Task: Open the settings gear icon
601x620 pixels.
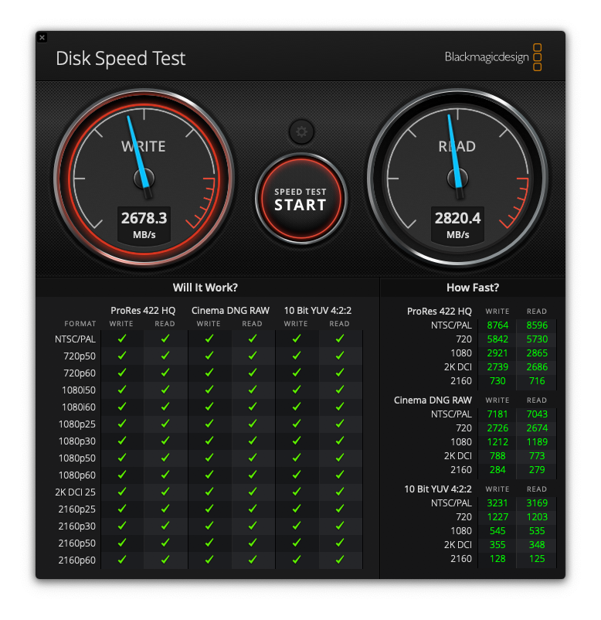Action: (x=301, y=132)
